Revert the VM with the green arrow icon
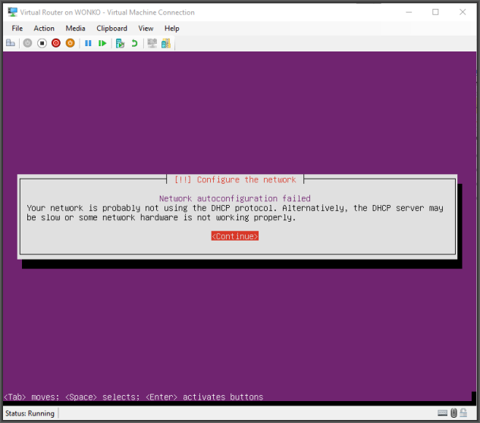The image size is (480, 423). point(134,43)
